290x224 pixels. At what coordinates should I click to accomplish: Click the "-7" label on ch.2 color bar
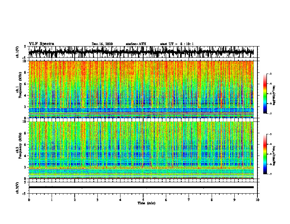270,174
